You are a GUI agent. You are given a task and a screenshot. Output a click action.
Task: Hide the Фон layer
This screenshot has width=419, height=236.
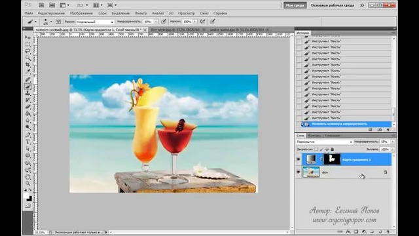click(x=299, y=172)
